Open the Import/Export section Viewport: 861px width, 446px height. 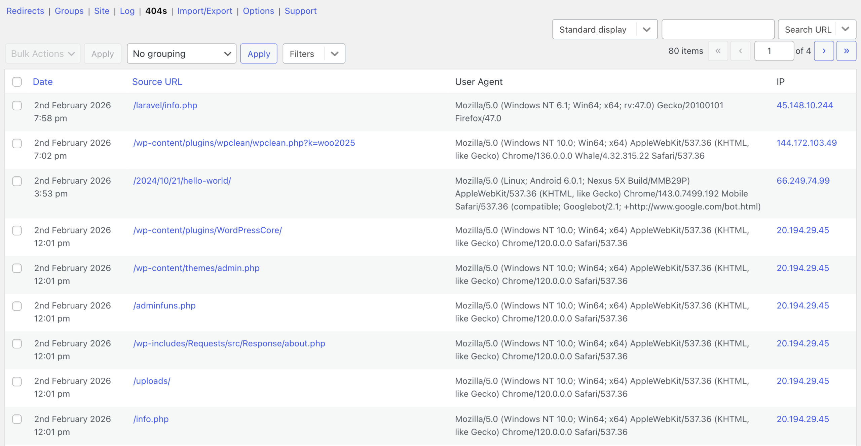pyautogui.click(x=205, y=11)
